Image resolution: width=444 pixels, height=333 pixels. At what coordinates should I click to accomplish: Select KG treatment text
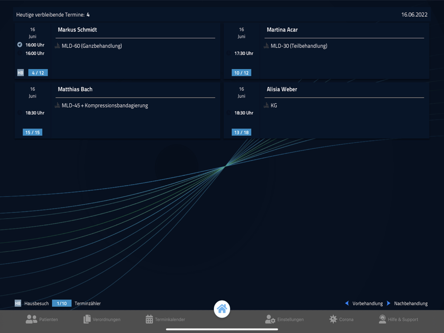tap(274, 105)
